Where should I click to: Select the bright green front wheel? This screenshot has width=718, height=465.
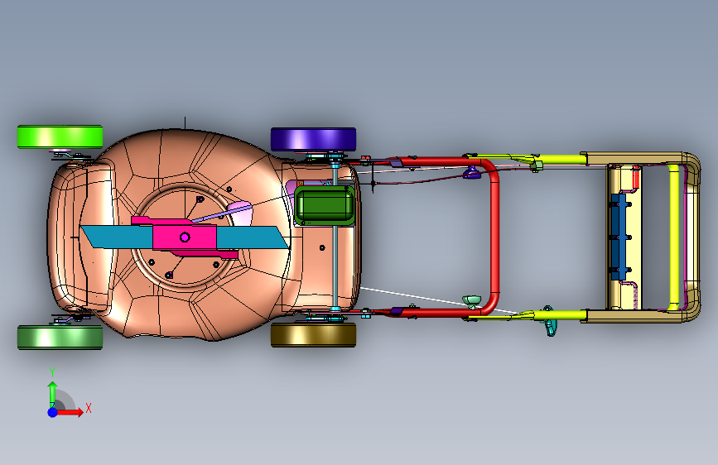coord(60,137)
